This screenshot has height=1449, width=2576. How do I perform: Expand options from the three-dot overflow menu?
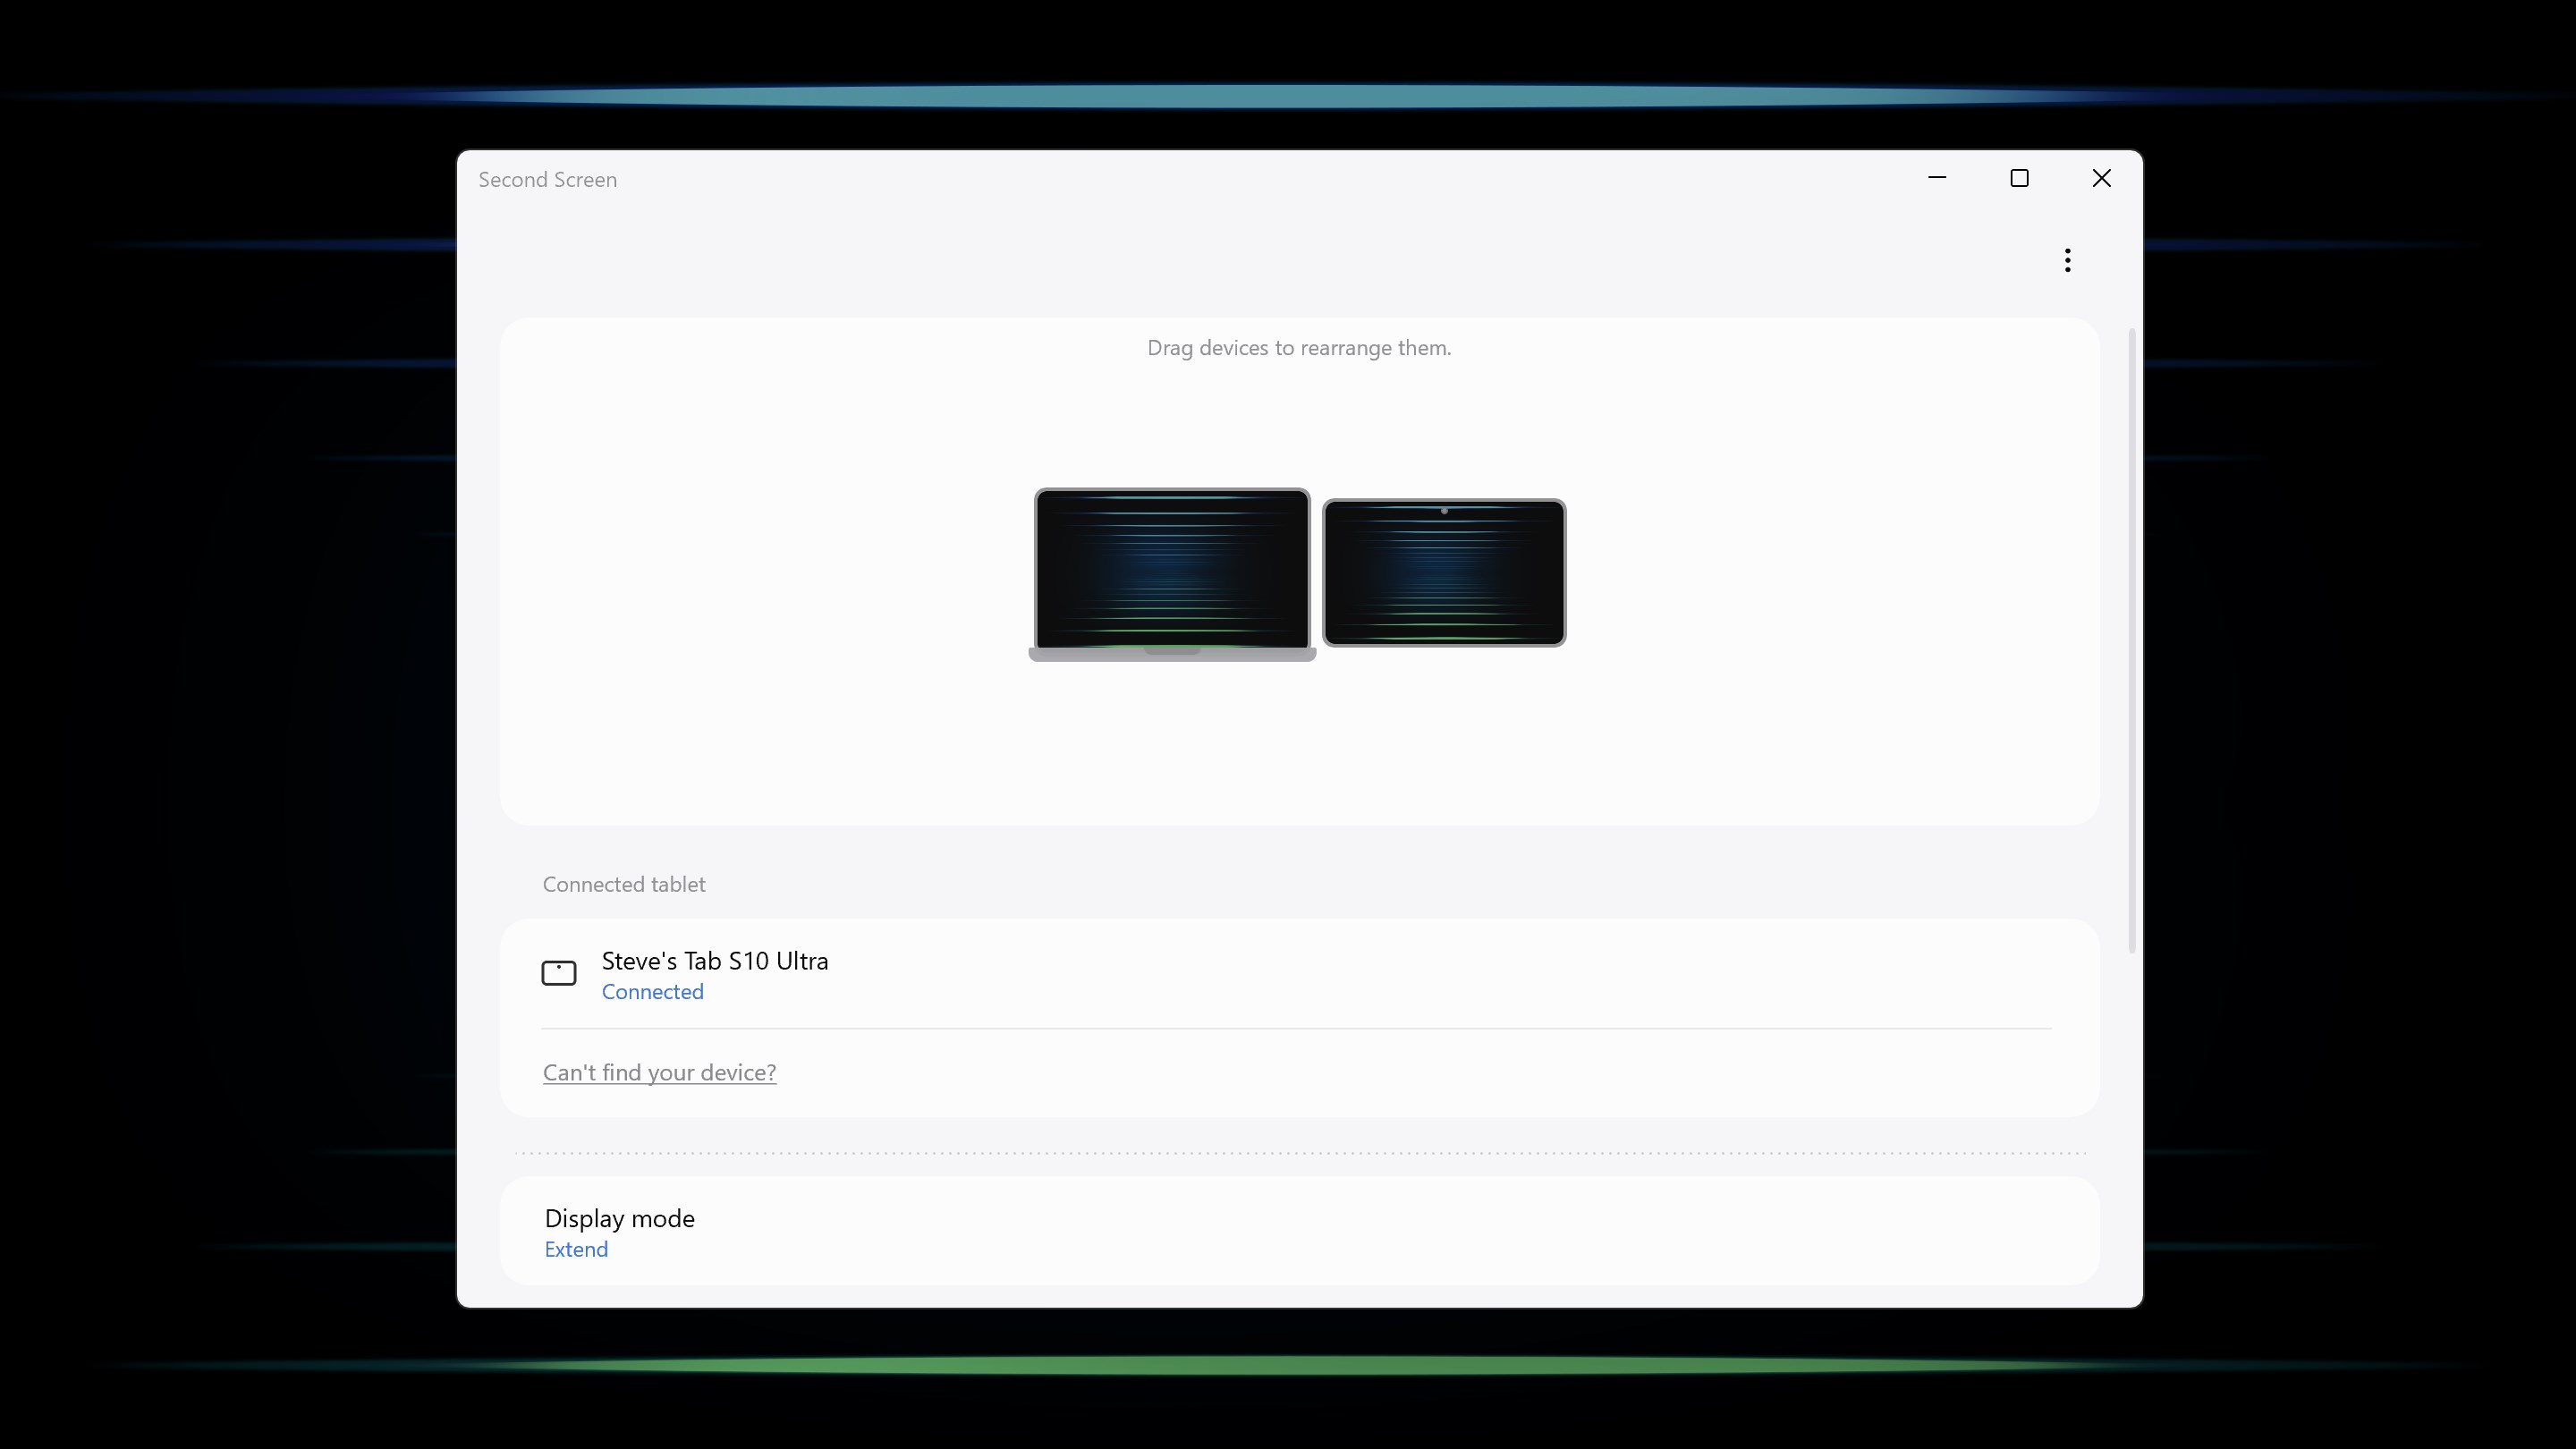[x=2067, y=260]
